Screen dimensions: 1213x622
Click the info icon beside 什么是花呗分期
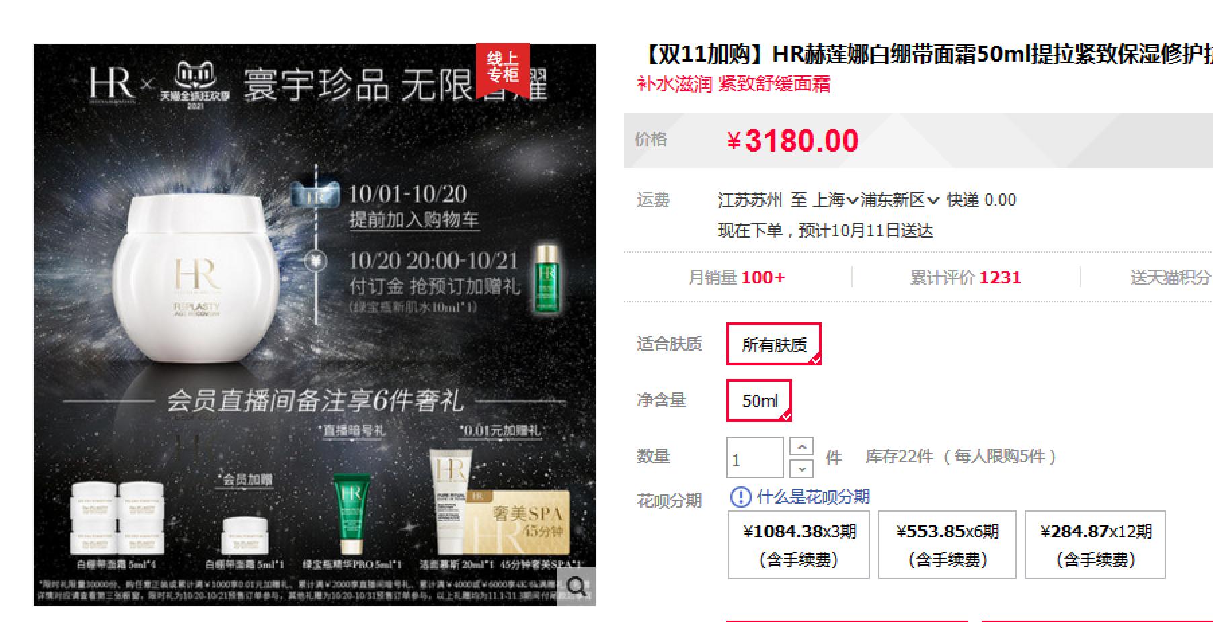coord(740,497)
